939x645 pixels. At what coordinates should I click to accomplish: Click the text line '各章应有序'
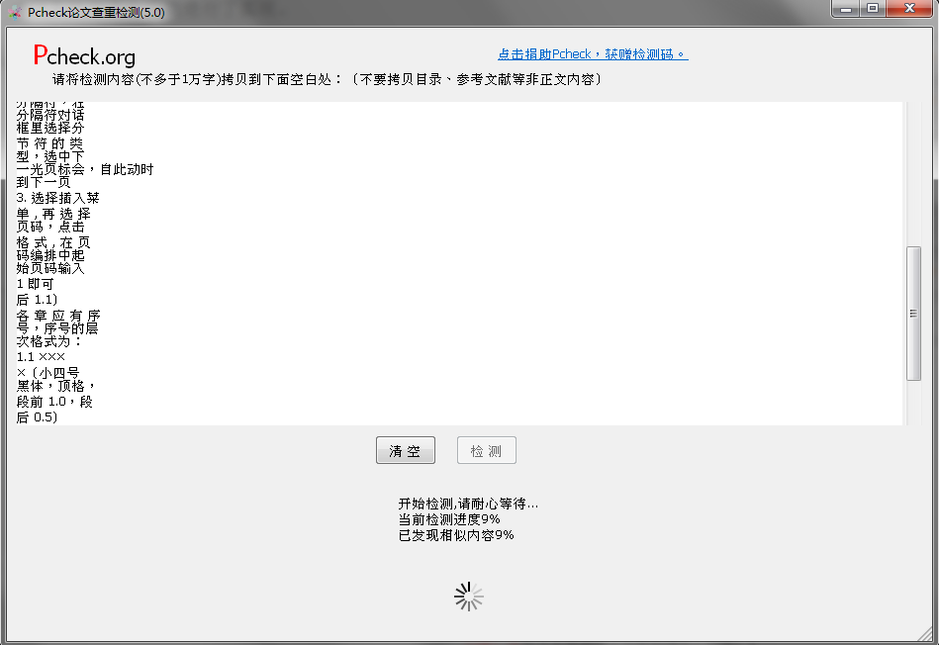click(x=58, y=316)
